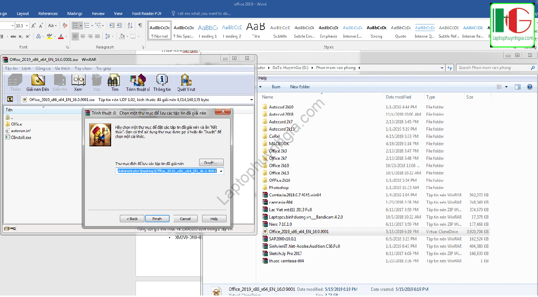The width and height of the screenshot is (538, 297).
Task: Open Word's References ribbon tab
Action: 48,13
